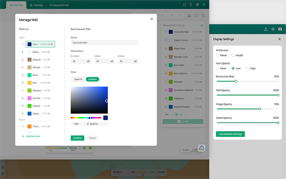Screen dimensions: 286x179
Task: Click the blue saturation color picker area
Action: point(89,100)
